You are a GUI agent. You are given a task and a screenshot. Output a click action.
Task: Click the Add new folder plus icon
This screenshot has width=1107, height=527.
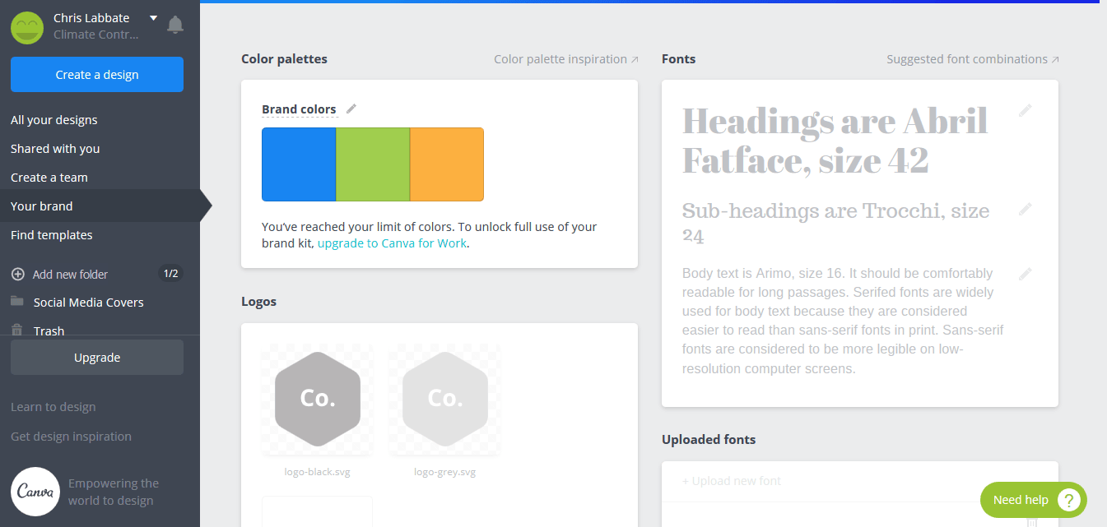pyautogui.click(x=17, y=274)
